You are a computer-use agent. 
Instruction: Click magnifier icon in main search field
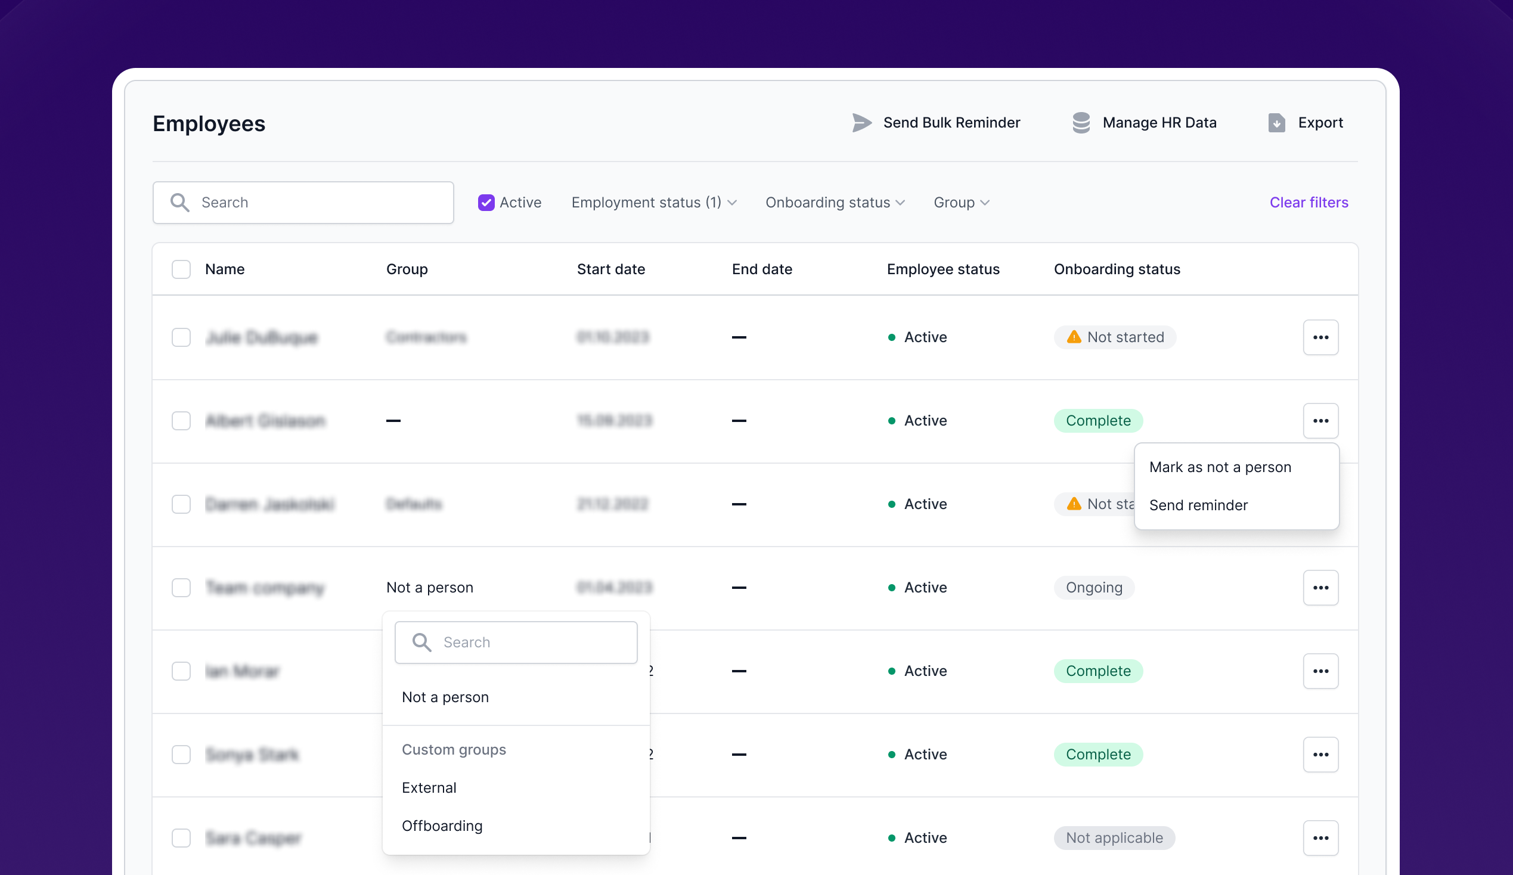tap(179, 202)
